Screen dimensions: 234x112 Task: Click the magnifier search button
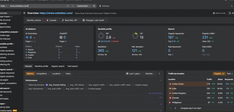(x=94, y=6)
